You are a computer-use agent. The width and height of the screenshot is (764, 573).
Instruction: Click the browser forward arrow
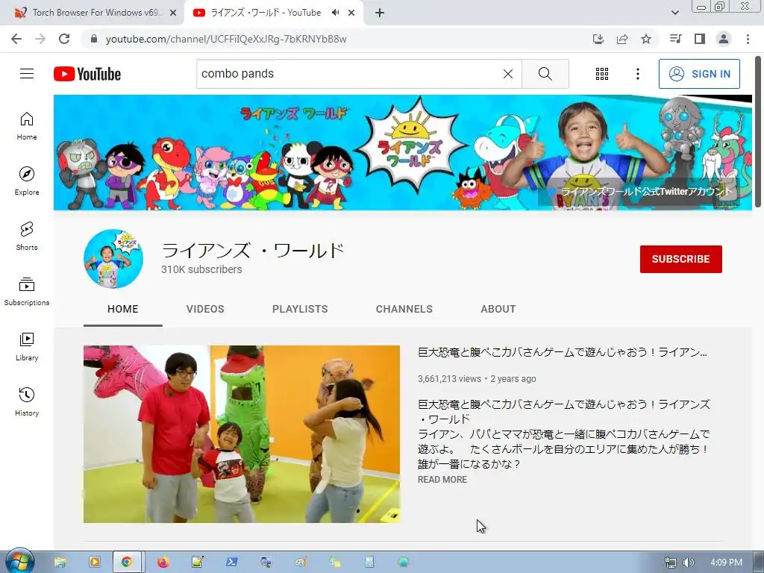[x=40, y=39]
